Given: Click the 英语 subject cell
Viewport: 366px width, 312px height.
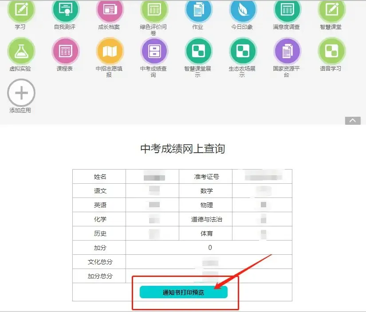Looking at the screenshot, I should coord(99,205).
